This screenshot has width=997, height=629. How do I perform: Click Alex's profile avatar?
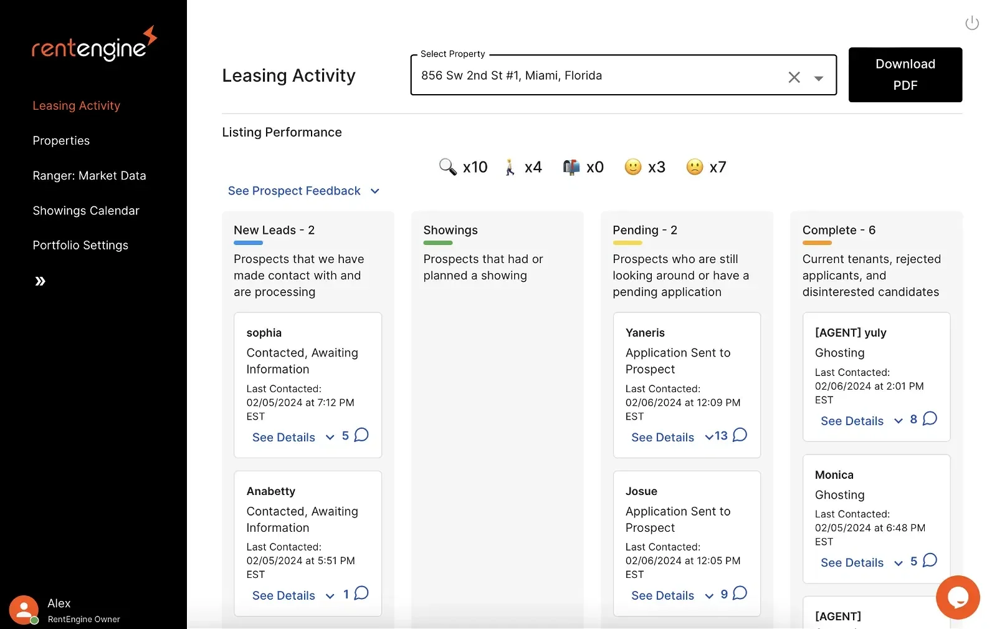[x=24, y=610]
